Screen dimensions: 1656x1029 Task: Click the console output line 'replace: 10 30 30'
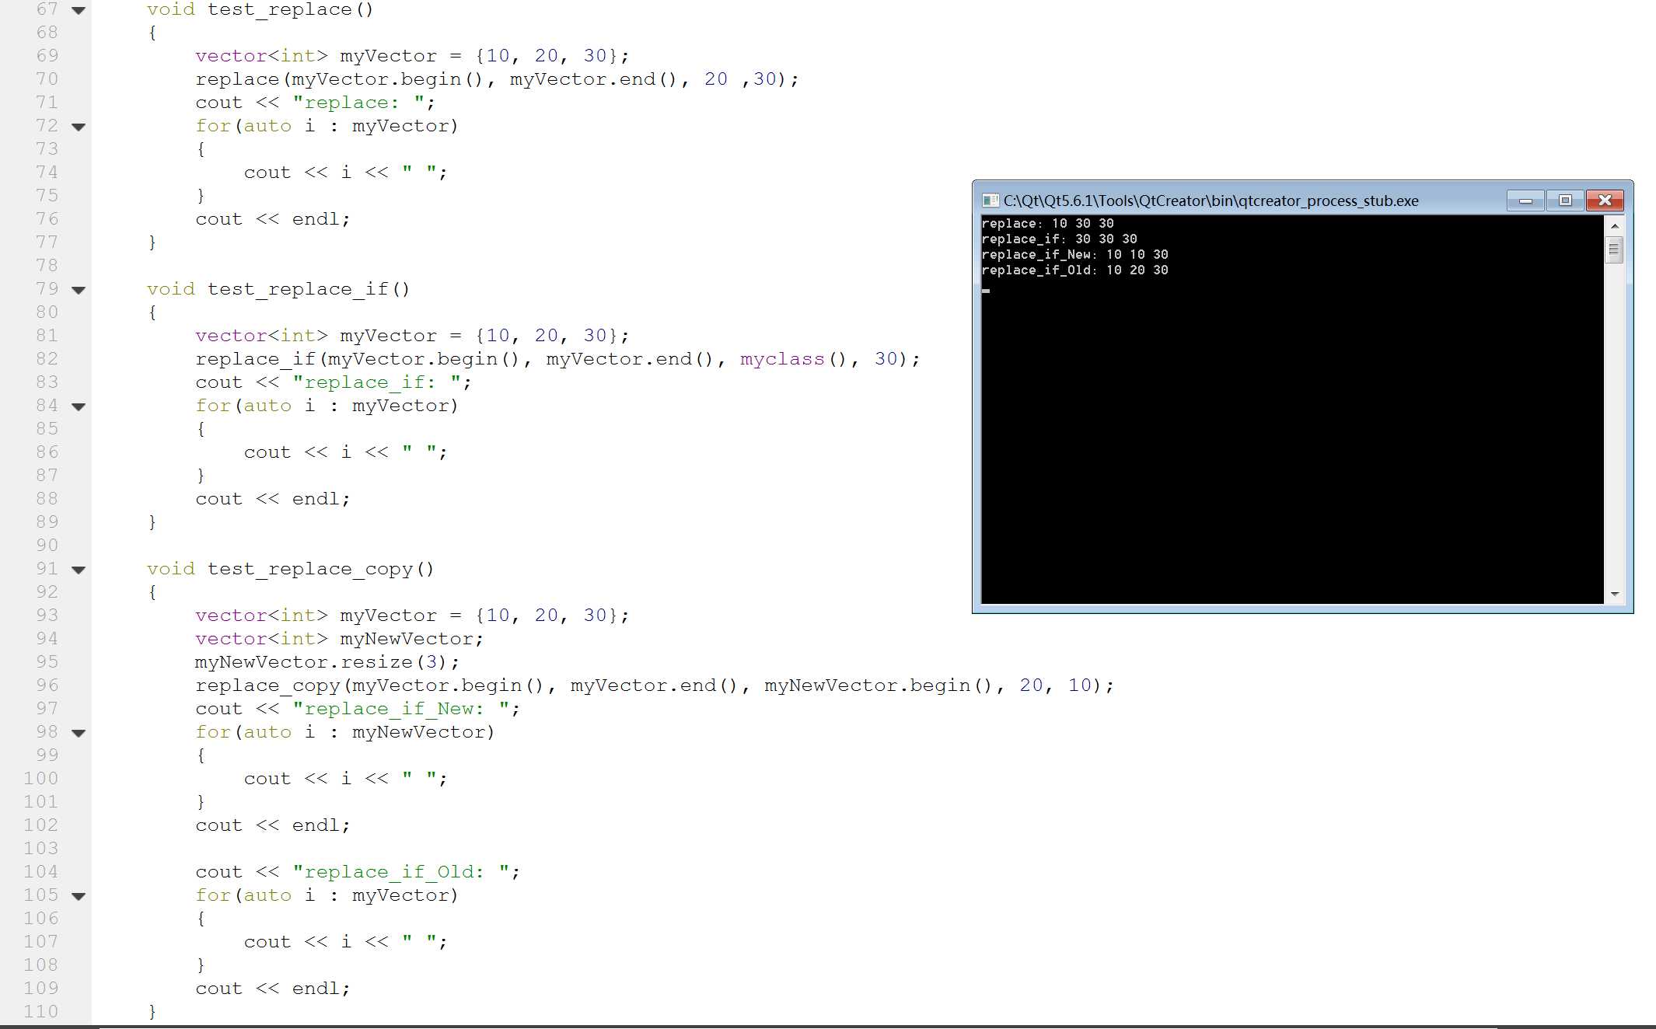pos(1047,224)
